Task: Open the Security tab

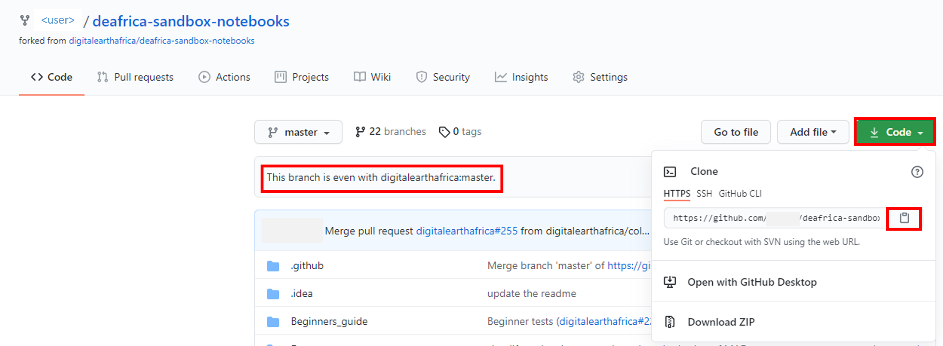Action: [443, 77]
